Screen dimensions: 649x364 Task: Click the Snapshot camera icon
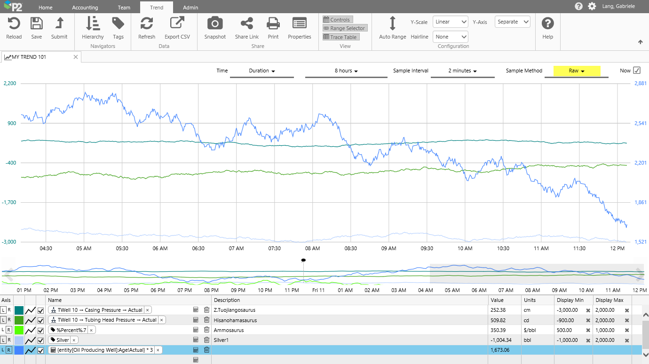[x=215, y=24]
